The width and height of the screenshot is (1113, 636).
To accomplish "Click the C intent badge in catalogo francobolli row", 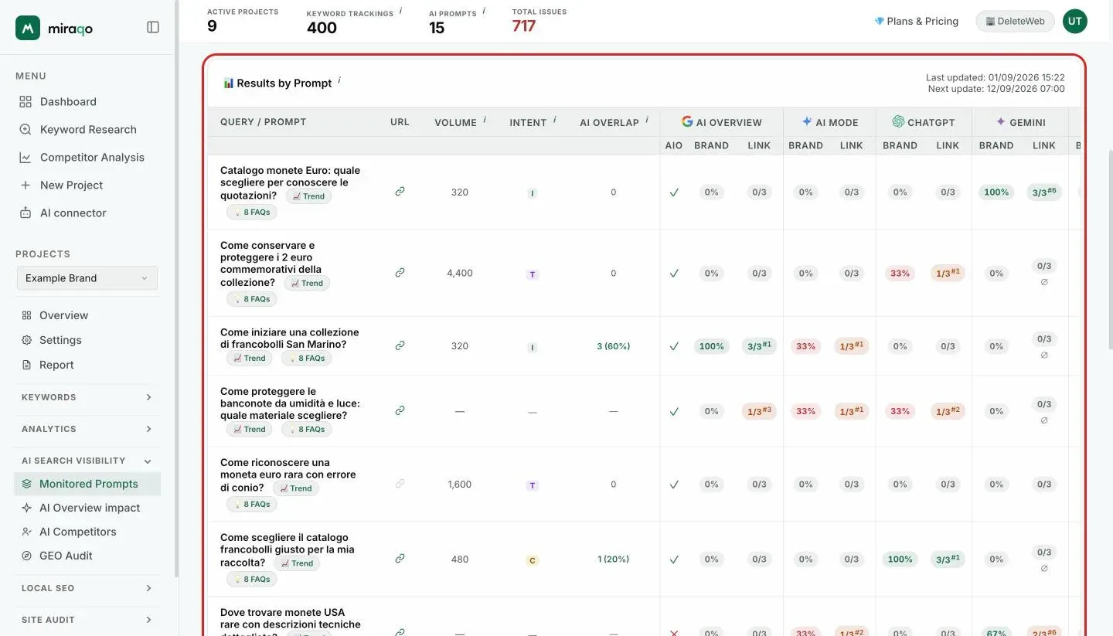I will point(532,560).
